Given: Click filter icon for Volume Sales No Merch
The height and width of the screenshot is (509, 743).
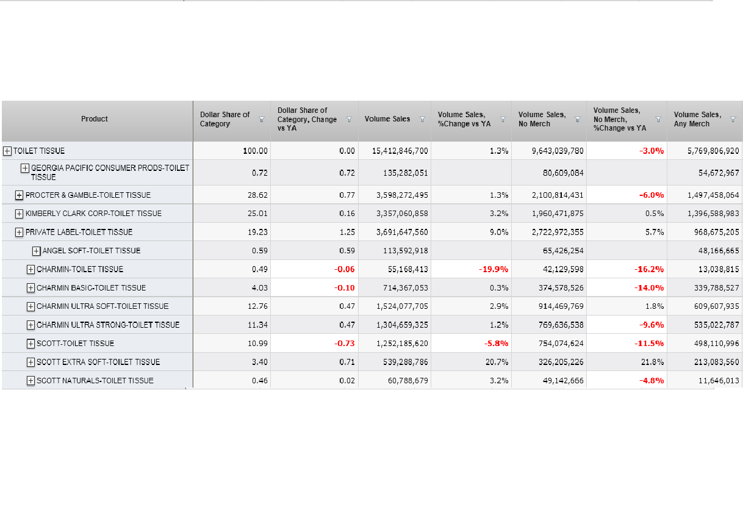Looking at the screenshot, I should 577,120.
